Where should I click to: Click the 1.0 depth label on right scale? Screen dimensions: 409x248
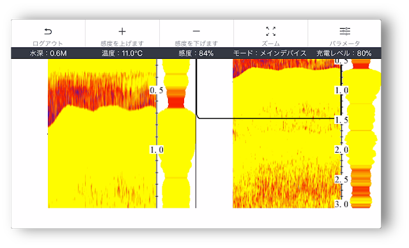pos(342,90)
